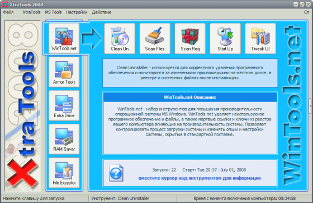
Task: Click the blue question mark help icon
Action: pos(116,173)
